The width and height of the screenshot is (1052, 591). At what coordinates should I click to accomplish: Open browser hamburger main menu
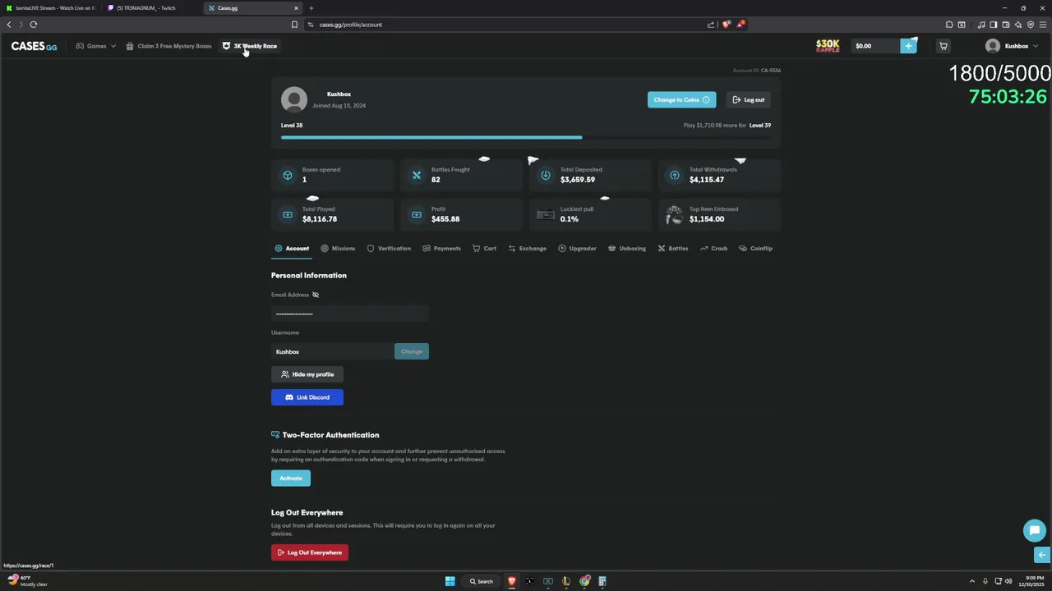click(x=1043, y=25)
